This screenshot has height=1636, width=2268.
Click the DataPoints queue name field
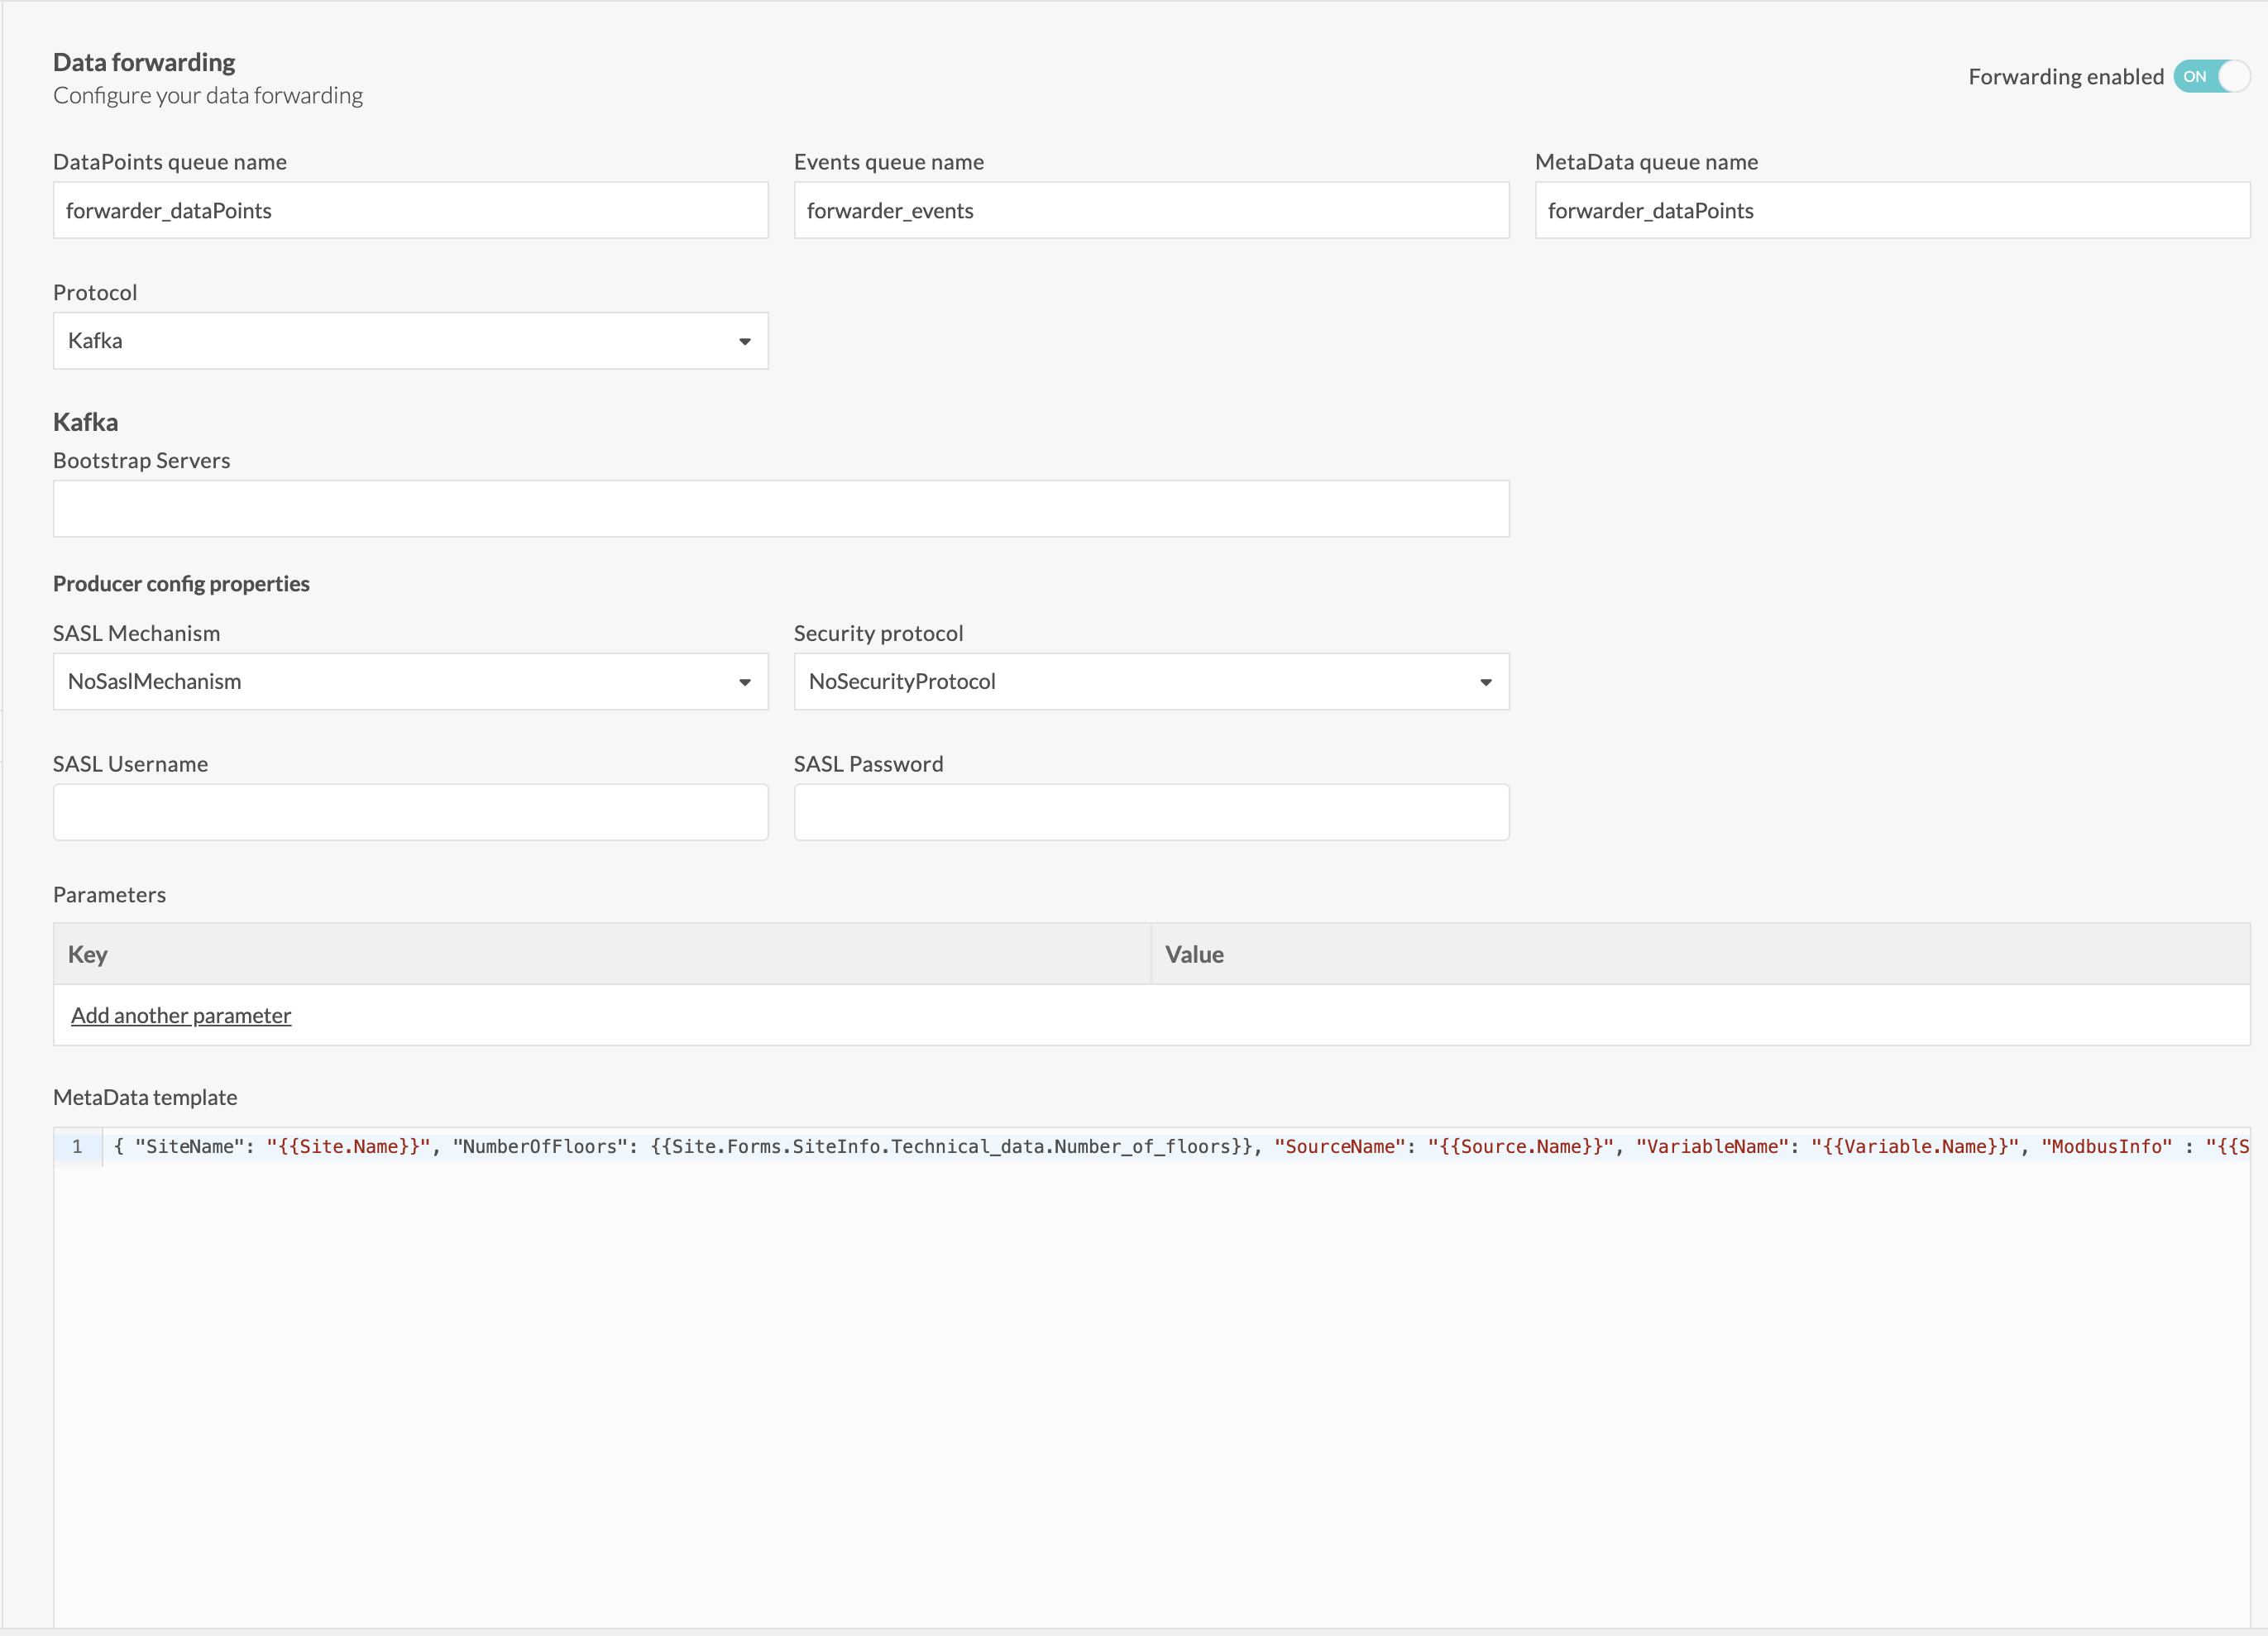[410, 211]
